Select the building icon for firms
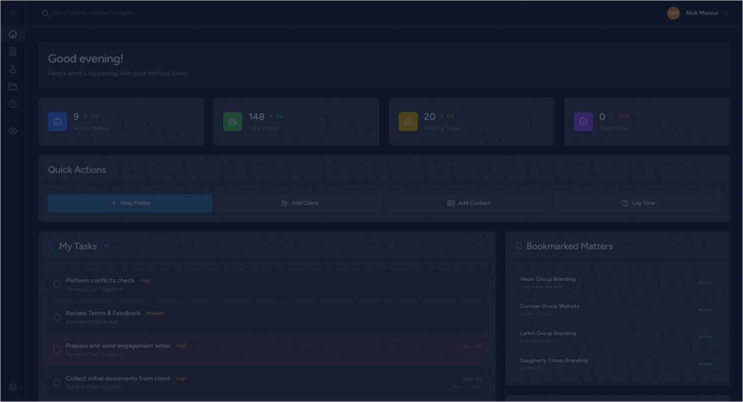The height and width of the screenshot is (402, 743). (x=12, y=51)
